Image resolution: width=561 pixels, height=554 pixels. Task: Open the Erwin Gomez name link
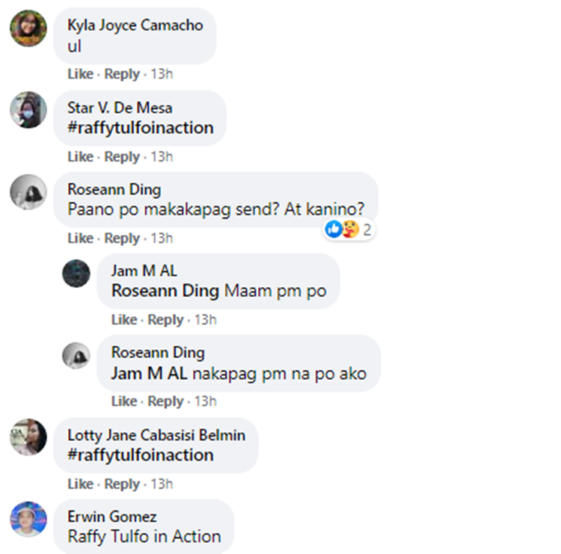pos(112,517)
